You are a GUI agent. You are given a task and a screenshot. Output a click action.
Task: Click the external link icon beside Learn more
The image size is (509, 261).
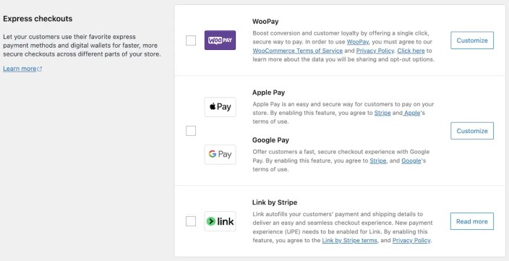pos(40,69)
